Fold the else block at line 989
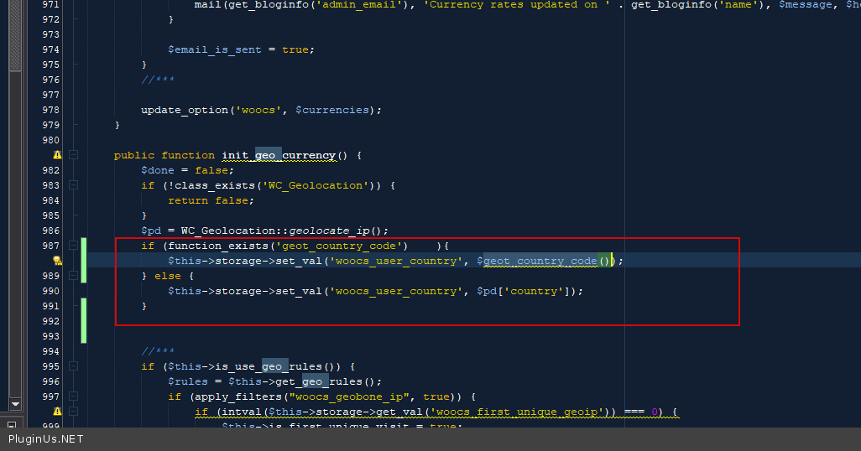Viewport: 861px width, 451px height. pyautogui.click(x=73, y=276)
